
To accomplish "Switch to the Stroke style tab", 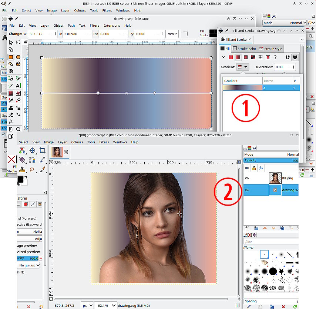I will (270, 49).
